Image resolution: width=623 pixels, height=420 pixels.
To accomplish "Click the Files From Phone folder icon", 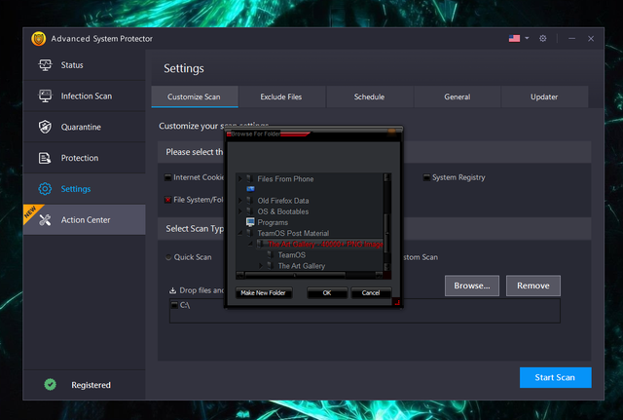I will point(250,179).
